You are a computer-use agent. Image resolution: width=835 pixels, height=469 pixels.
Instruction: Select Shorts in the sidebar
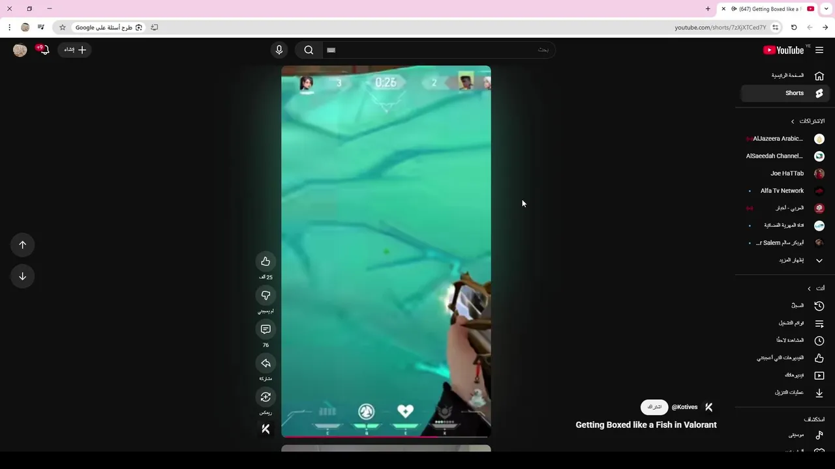[x=785, y=93]
